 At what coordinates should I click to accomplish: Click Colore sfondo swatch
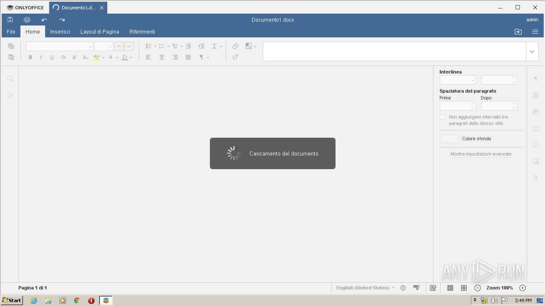(449, 139)
